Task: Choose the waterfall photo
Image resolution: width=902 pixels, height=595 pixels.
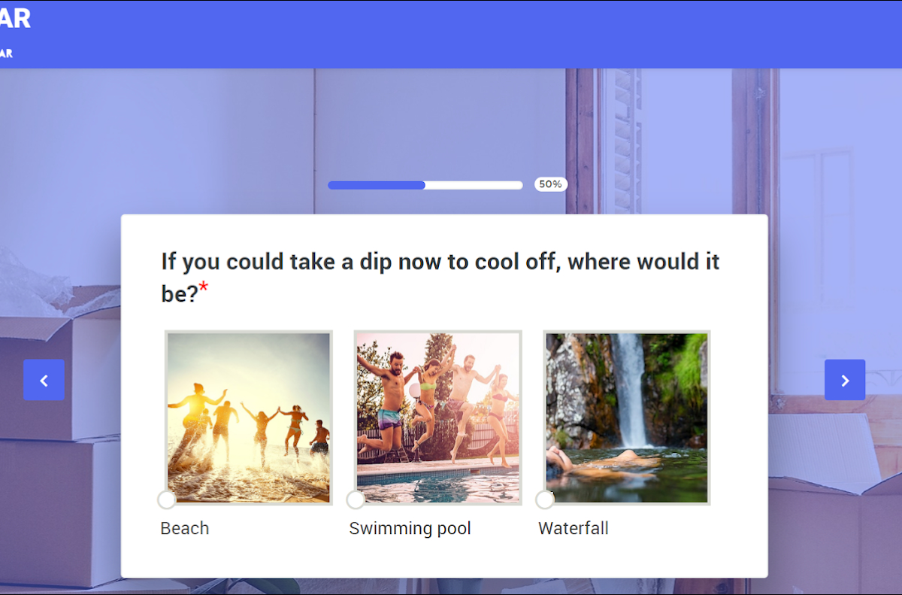Action: point(627,417)
